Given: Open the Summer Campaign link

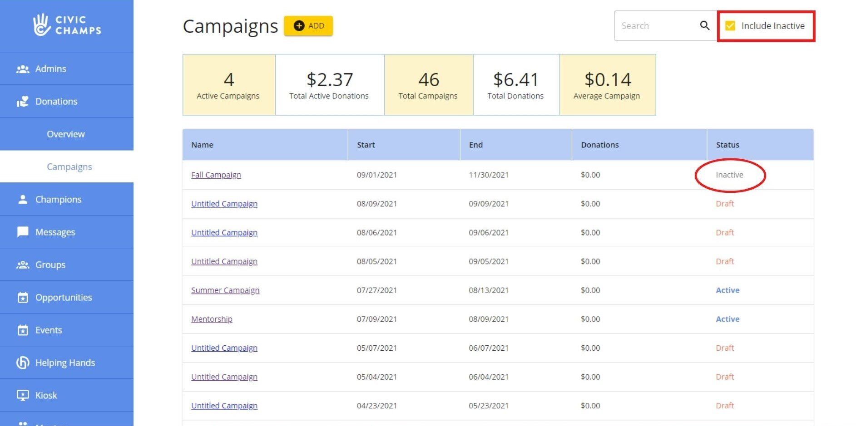Looking at the screenshot, I should 225,290.
